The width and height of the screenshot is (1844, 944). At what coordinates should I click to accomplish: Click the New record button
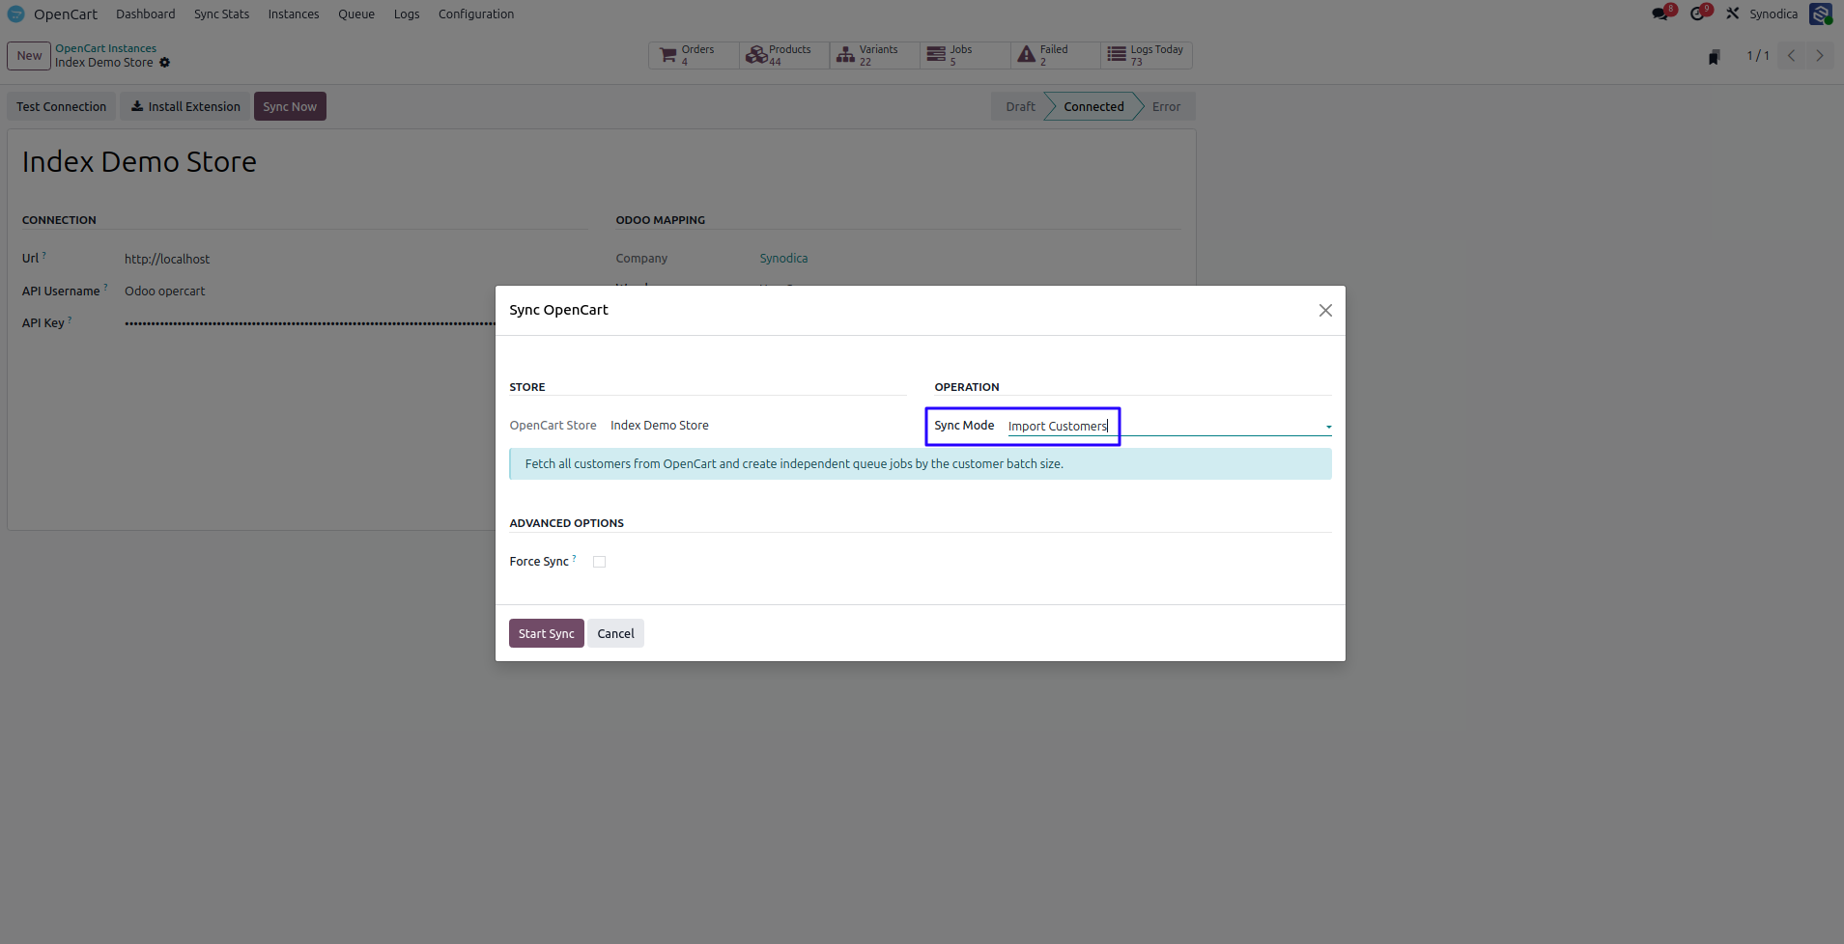[x=29, y=55]
